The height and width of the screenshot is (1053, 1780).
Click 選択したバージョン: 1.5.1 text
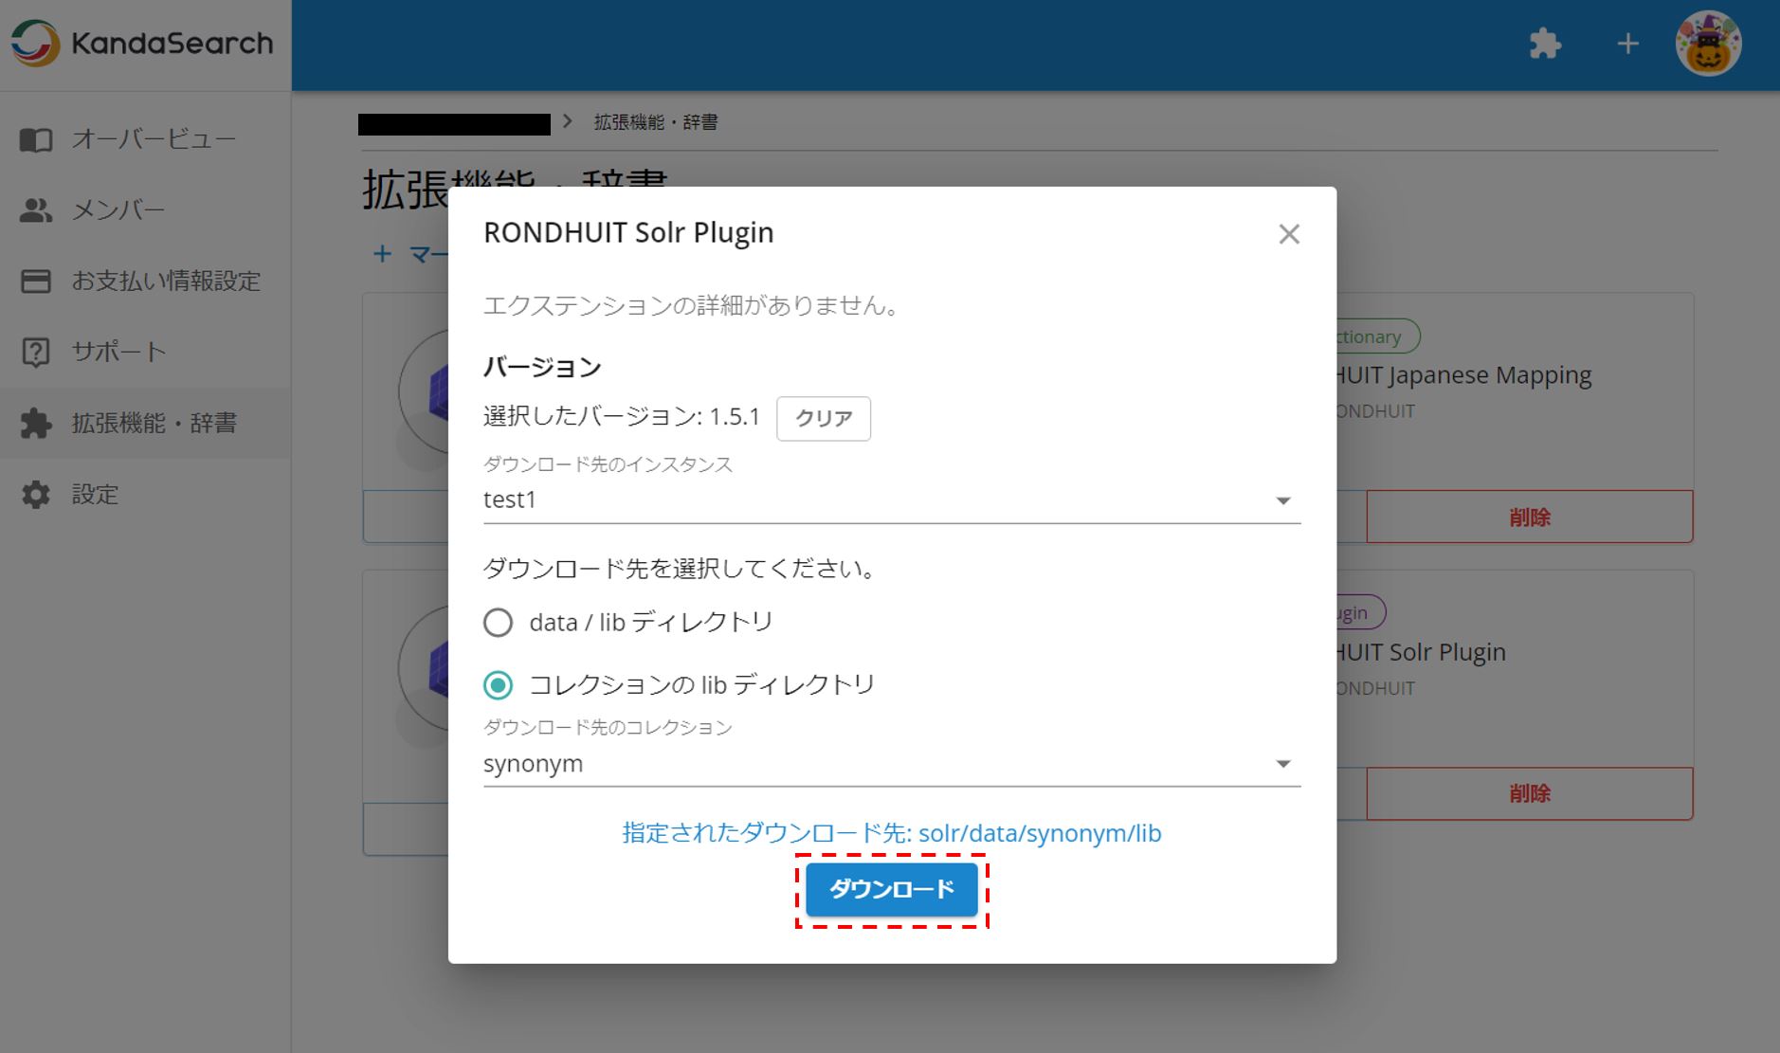click(x=622, y=417)
